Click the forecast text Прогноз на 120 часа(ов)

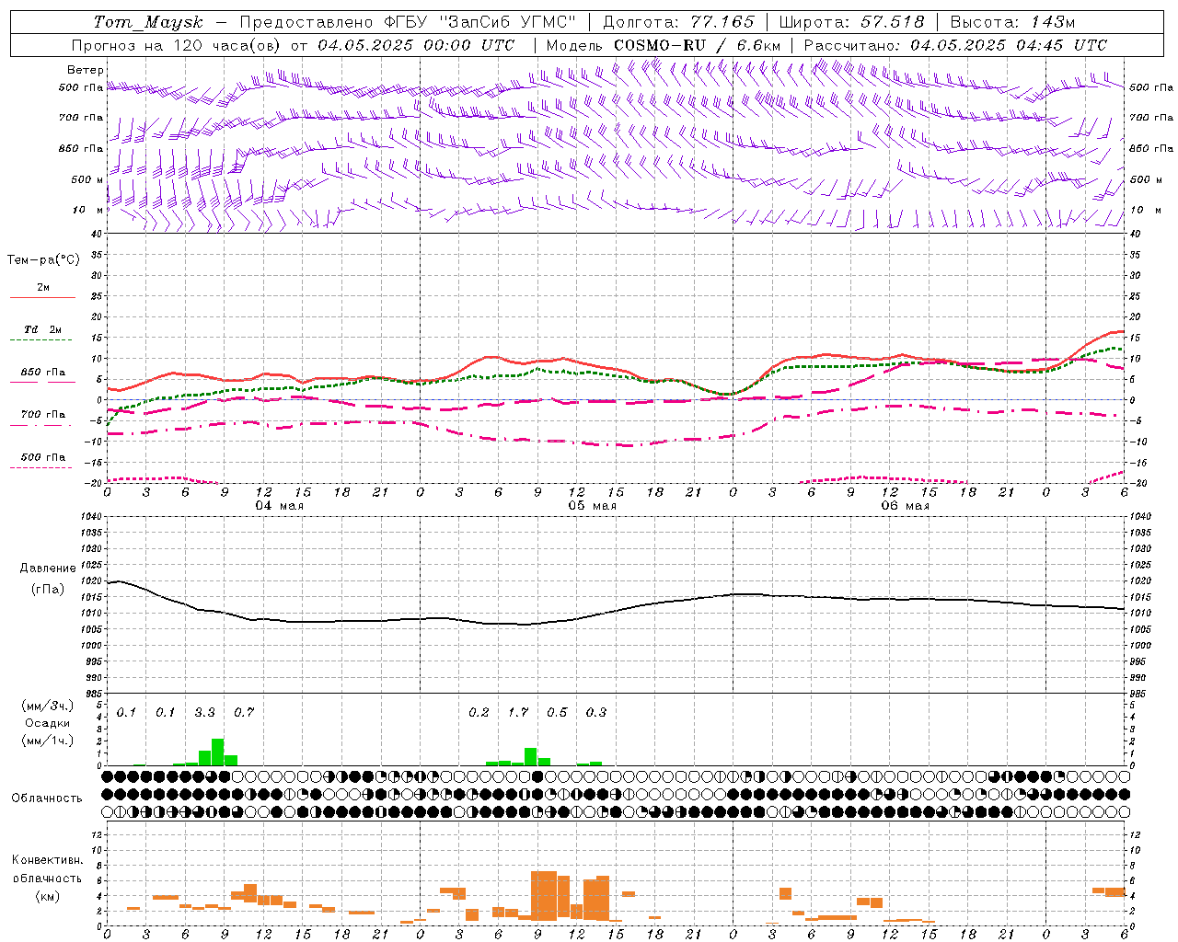(x=177, y=45)
